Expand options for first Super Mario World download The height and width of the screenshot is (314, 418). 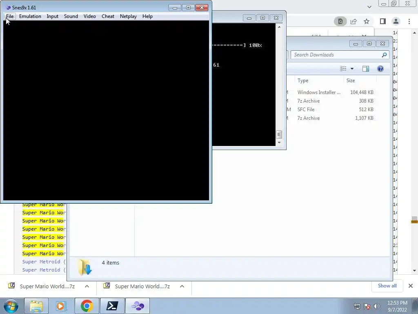point(87,286)
